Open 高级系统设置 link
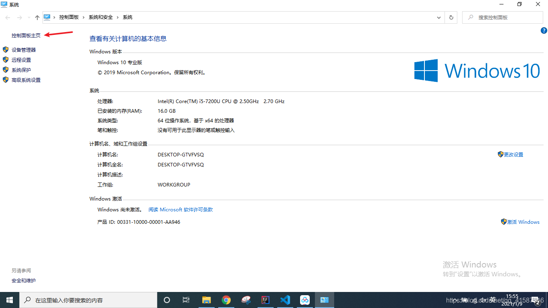548x308 pixels. pos(26,80)
